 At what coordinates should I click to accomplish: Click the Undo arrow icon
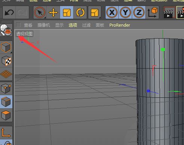(x=9, y=12)
